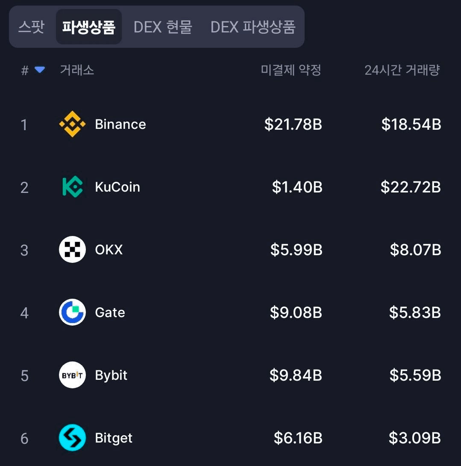
Task: Click Bitget's $3.09B 24h volume value
Action: [414, 438]
